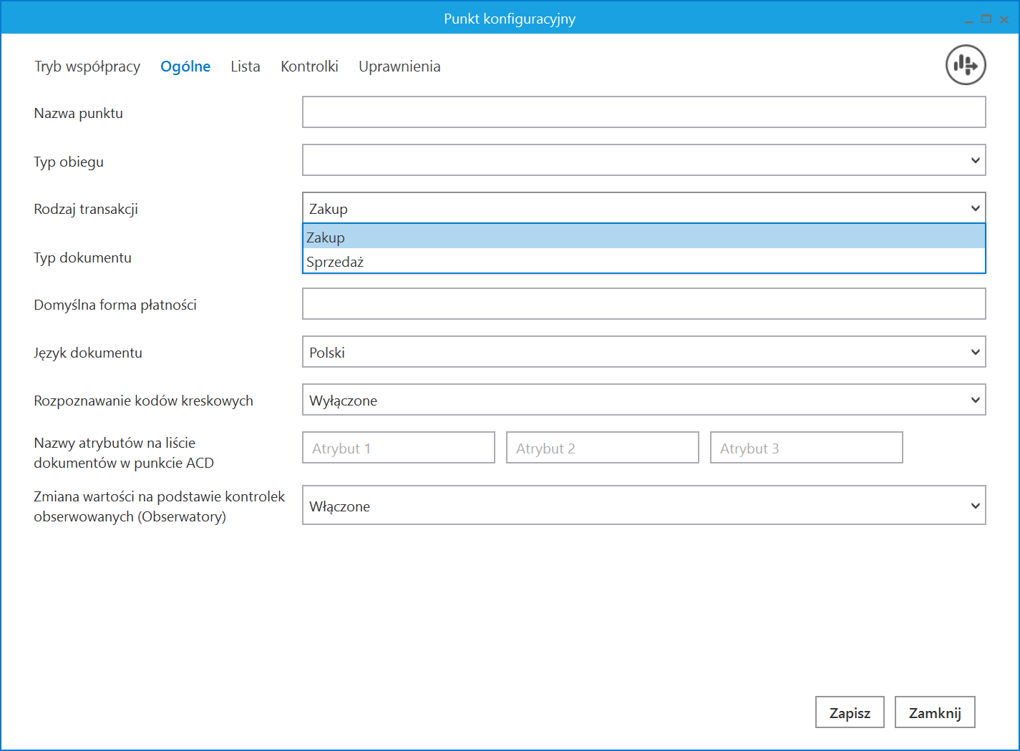Image resolution: width=1020 pixels, height=751 pixels.
Task: Collapse the Rodzaj transakcji dropdown arrow
Action: (x=975, y=208)
